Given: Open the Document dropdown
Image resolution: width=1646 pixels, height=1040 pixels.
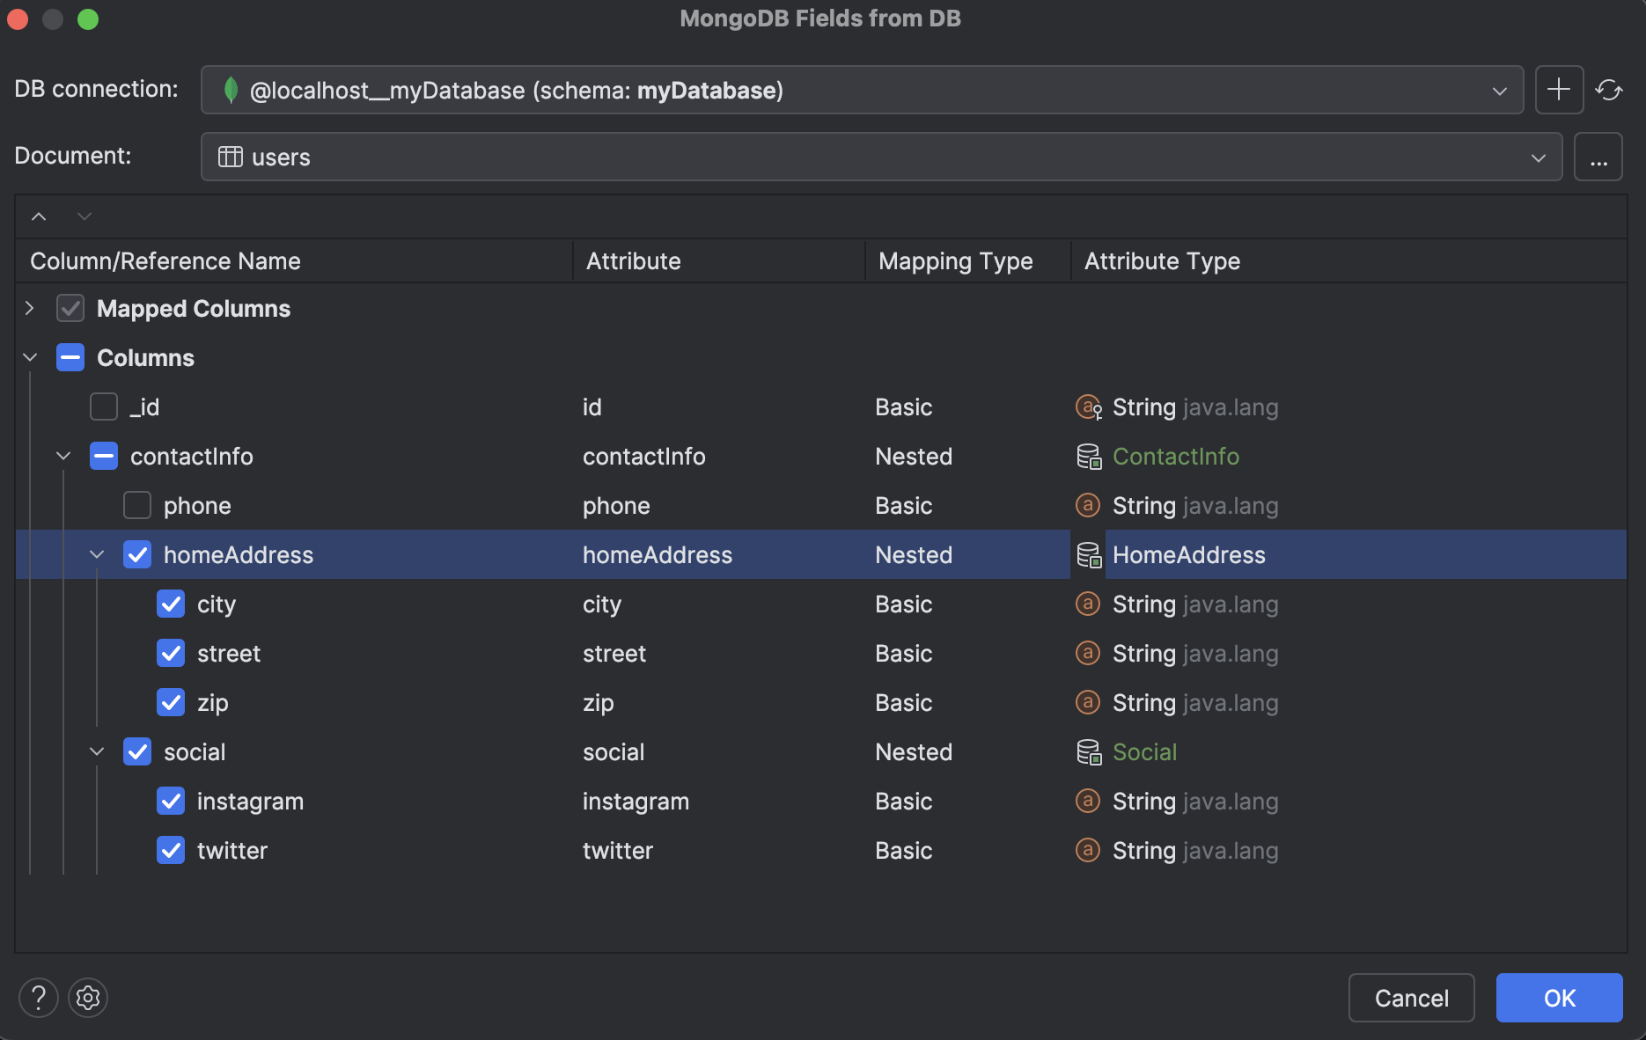Looking at the screenshot, I should coord(1538,157).
